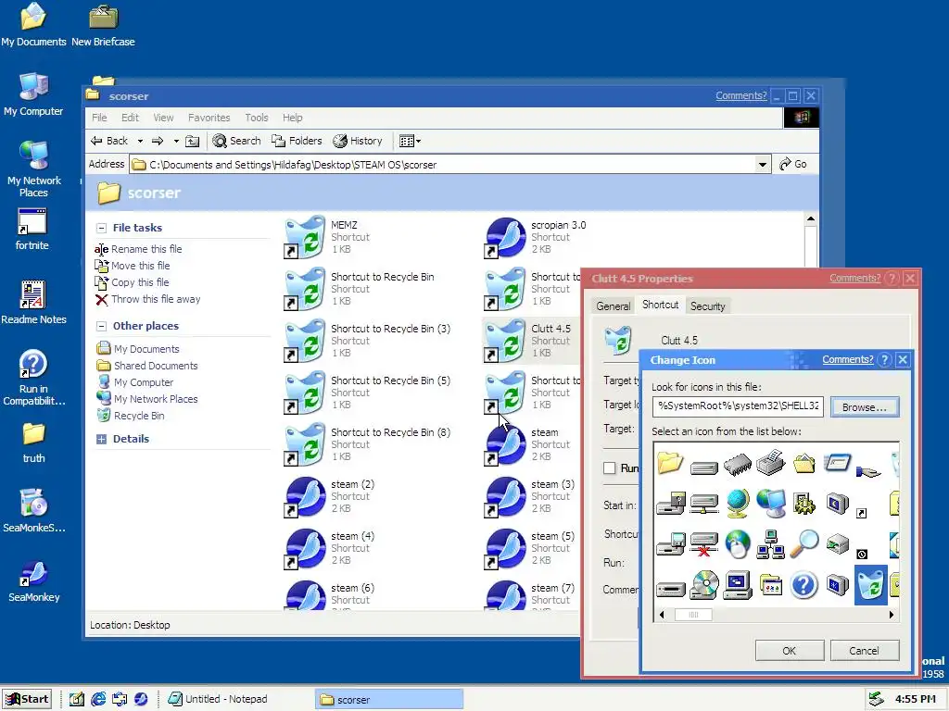Click Comments? link in scorser title bar

click(740, 95)
